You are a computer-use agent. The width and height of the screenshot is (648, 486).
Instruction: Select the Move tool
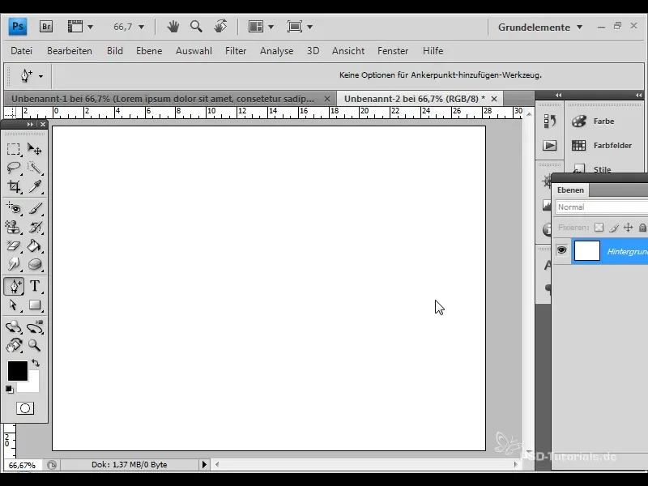click(x=35, y=149)
